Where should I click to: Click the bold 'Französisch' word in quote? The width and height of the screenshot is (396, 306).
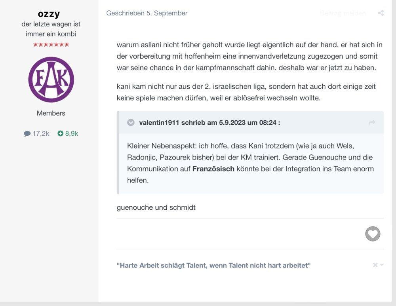213,169
